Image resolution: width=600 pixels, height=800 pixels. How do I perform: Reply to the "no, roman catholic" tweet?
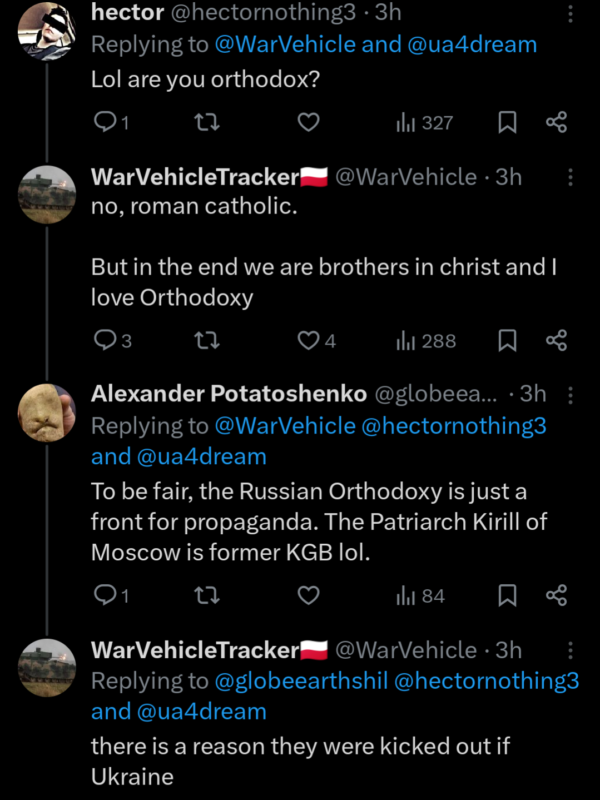click(105, 340)
